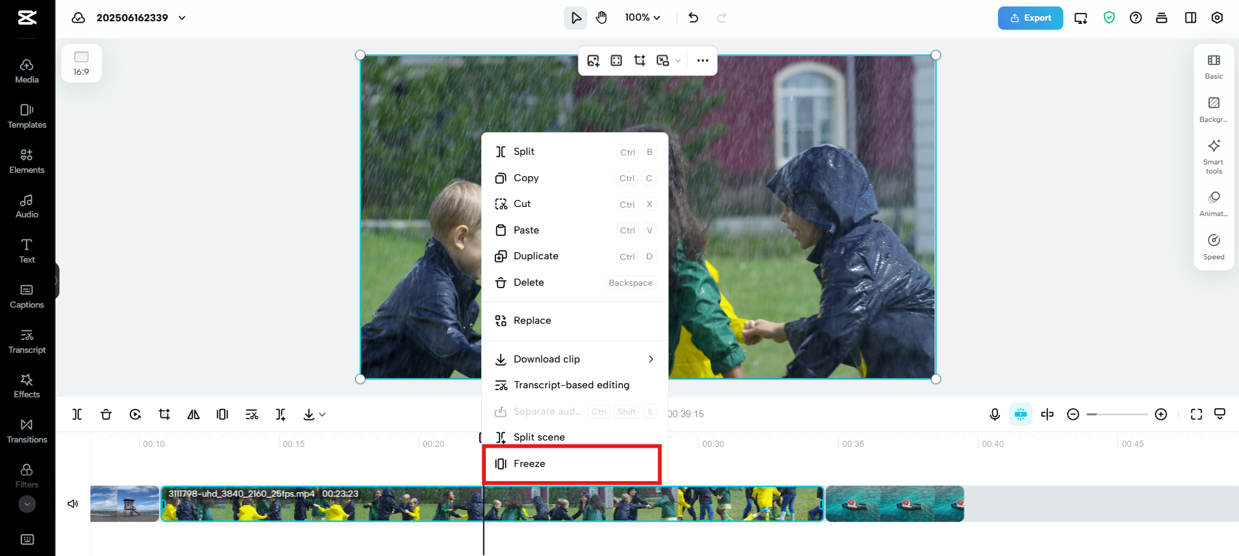1239x556 pixels.
Task: Choose Cut from the context menu
Action: [575, 204]
